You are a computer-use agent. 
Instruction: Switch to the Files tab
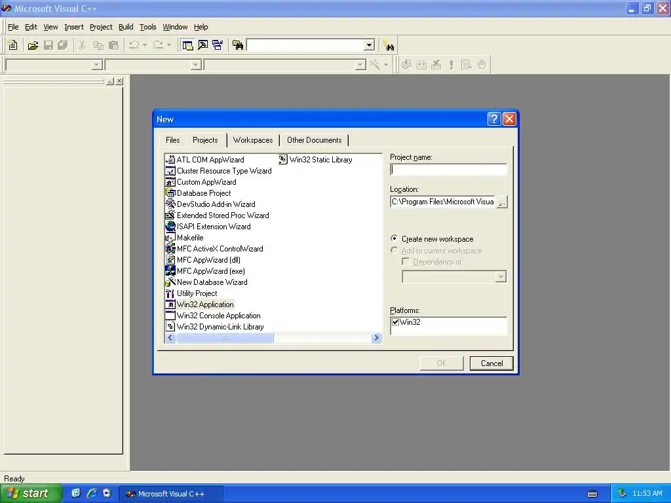click(173, 140)
